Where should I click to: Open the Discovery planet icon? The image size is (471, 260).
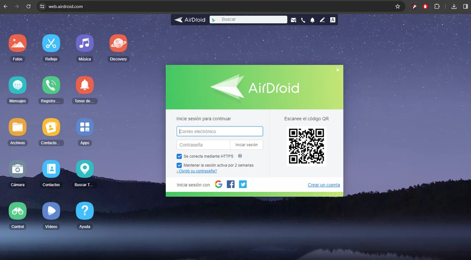(118, 43)
